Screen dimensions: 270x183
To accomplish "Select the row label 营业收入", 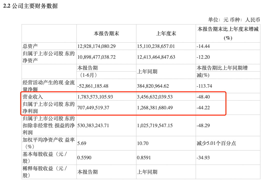I will coord(33,97).
